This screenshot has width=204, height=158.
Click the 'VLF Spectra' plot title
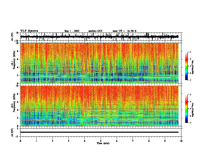[29, 31]
